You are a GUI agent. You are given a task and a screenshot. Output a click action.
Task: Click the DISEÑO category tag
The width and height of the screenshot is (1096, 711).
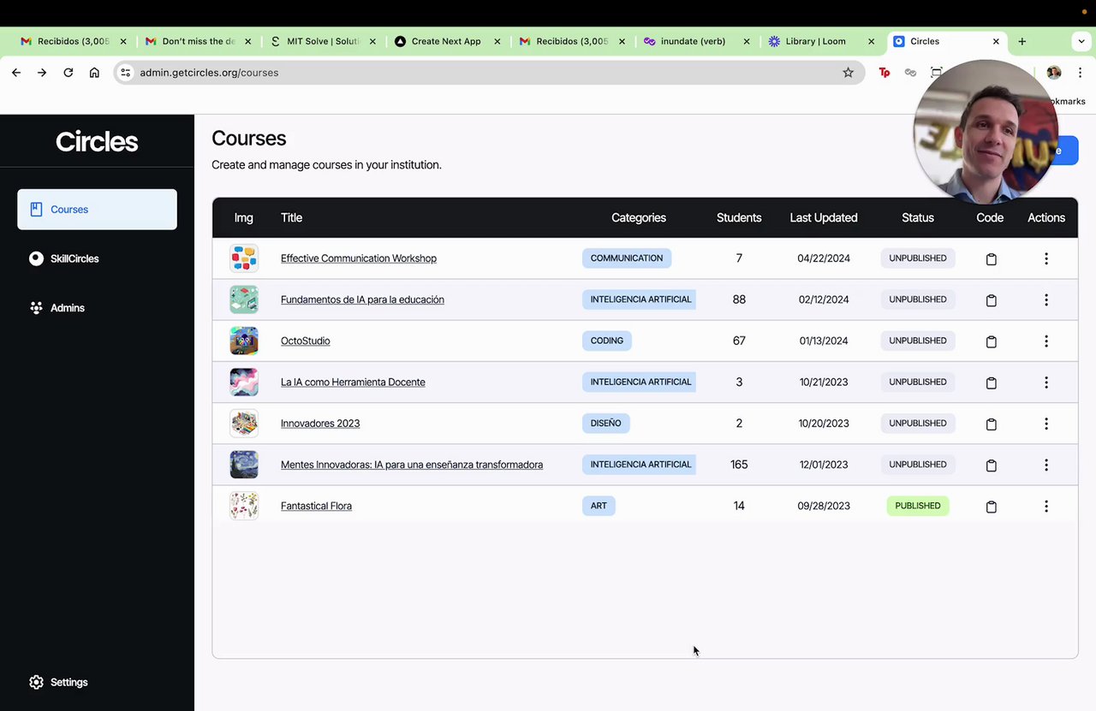[606, 423]
